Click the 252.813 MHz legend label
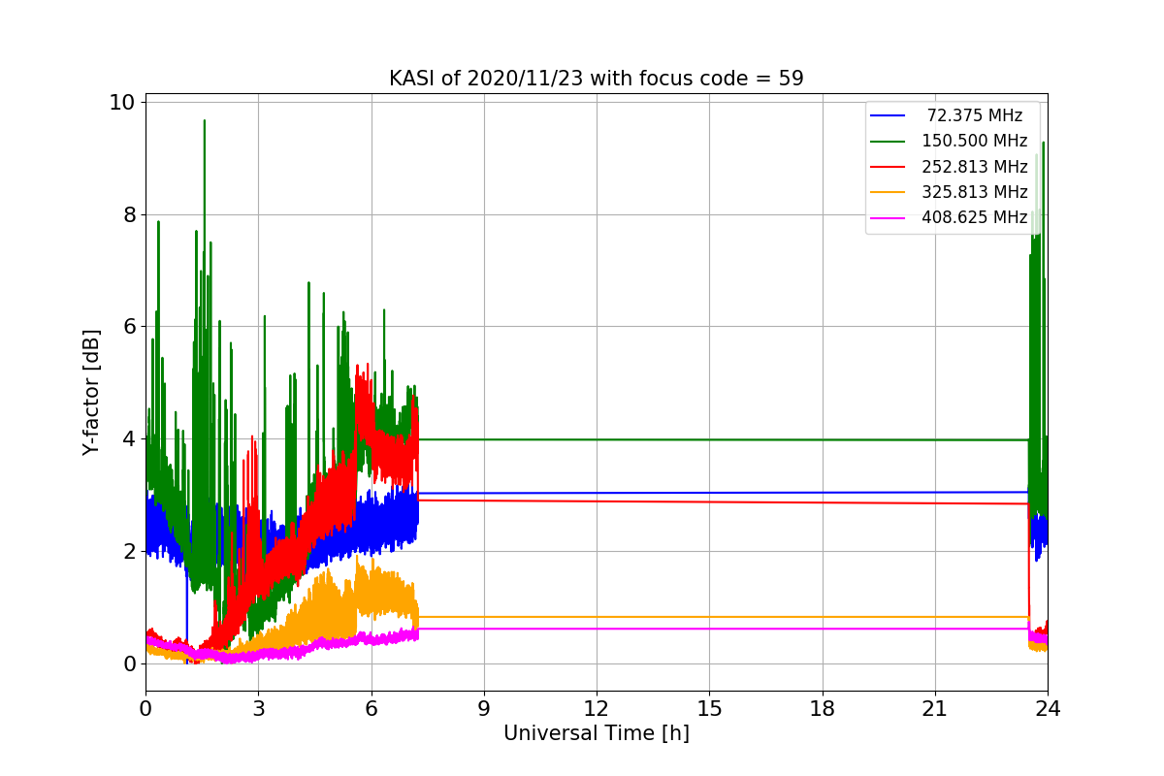Viewport: 1164px width, 776px height. pos(975,166)
